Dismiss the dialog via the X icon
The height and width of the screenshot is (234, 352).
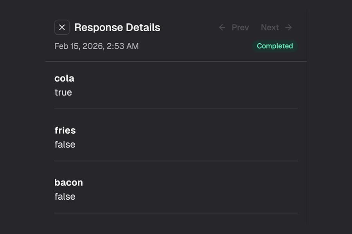(x=62, y=27)
